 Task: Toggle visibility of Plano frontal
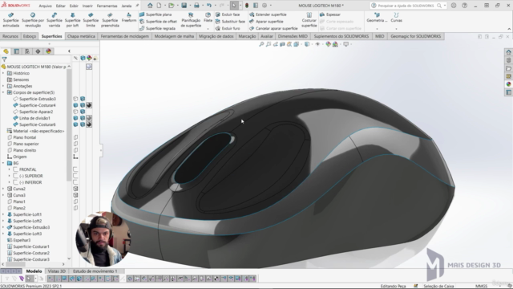point(75,137)
